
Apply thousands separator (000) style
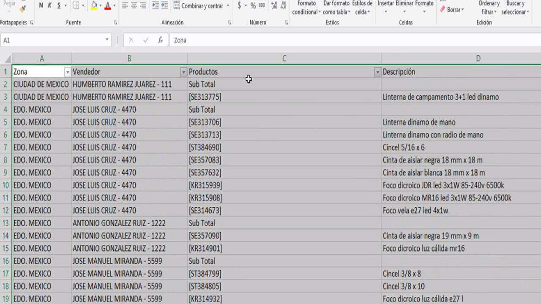[x=262, y=5]
